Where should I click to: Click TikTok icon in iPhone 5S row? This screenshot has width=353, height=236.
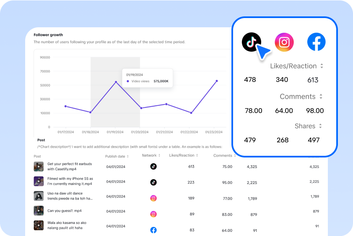coord(153,182)
